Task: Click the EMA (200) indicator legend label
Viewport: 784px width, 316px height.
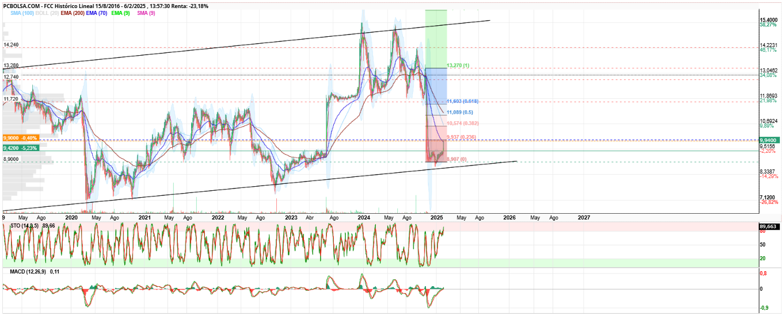Action: coord(72,13)
